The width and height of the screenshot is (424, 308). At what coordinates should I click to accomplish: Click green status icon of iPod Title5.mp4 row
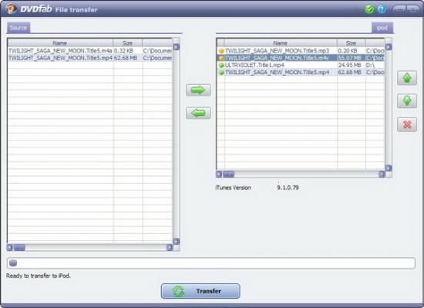click(221, 73)
